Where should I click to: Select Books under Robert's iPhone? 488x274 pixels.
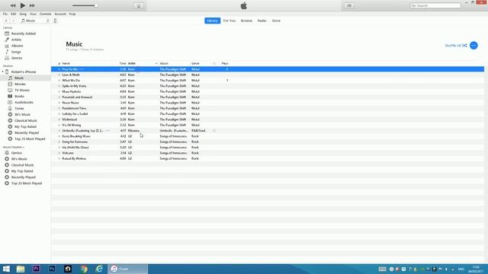(x=19, y=97)
